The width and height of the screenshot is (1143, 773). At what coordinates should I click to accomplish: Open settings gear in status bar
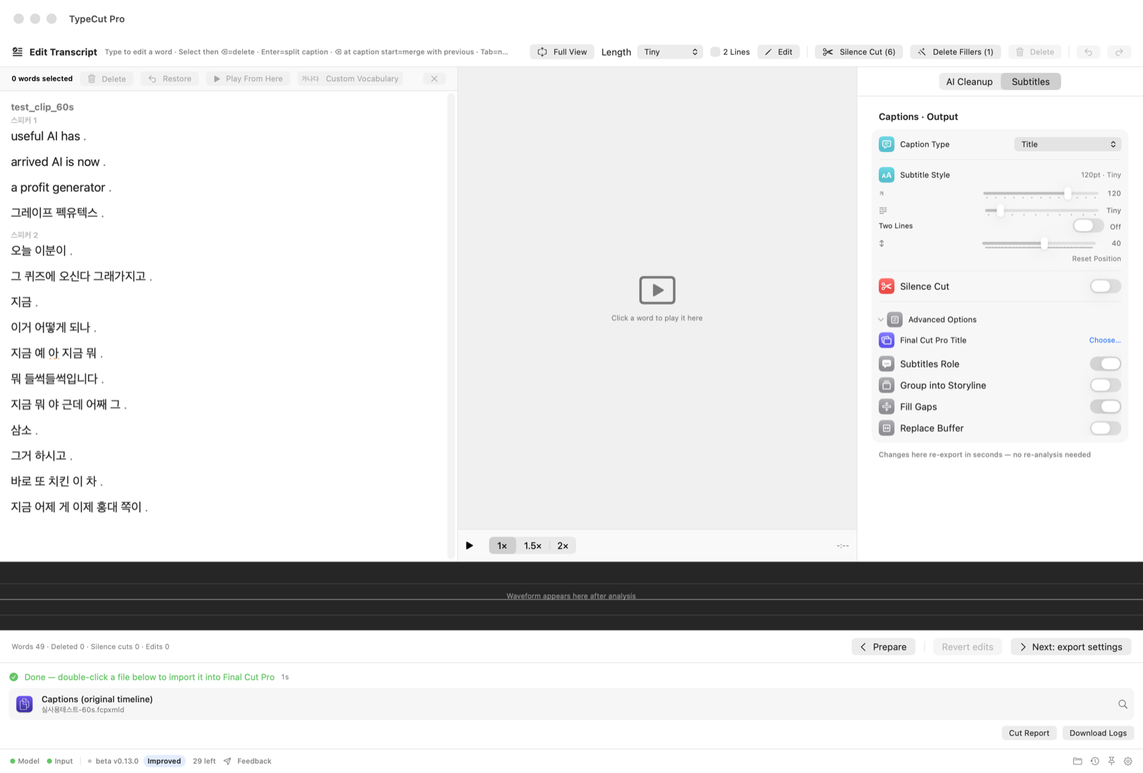pyautogui.click(x=1128, y=761)
